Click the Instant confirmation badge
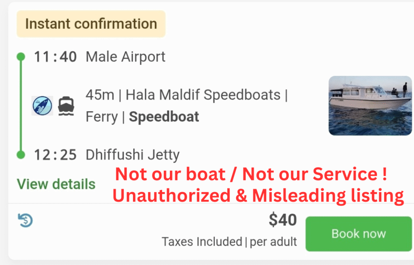 tap(91, 24)
